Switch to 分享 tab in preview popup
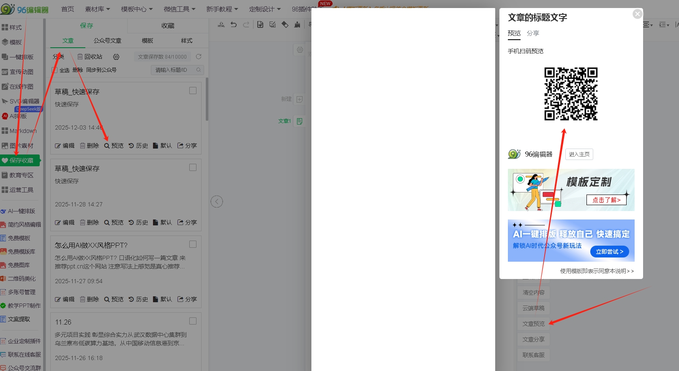 click(533, 33)
